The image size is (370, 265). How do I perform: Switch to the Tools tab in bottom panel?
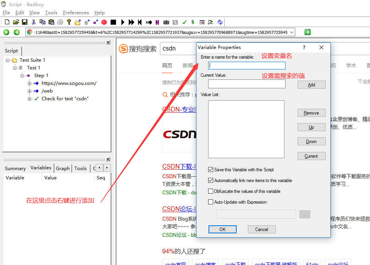coord(81,169)
